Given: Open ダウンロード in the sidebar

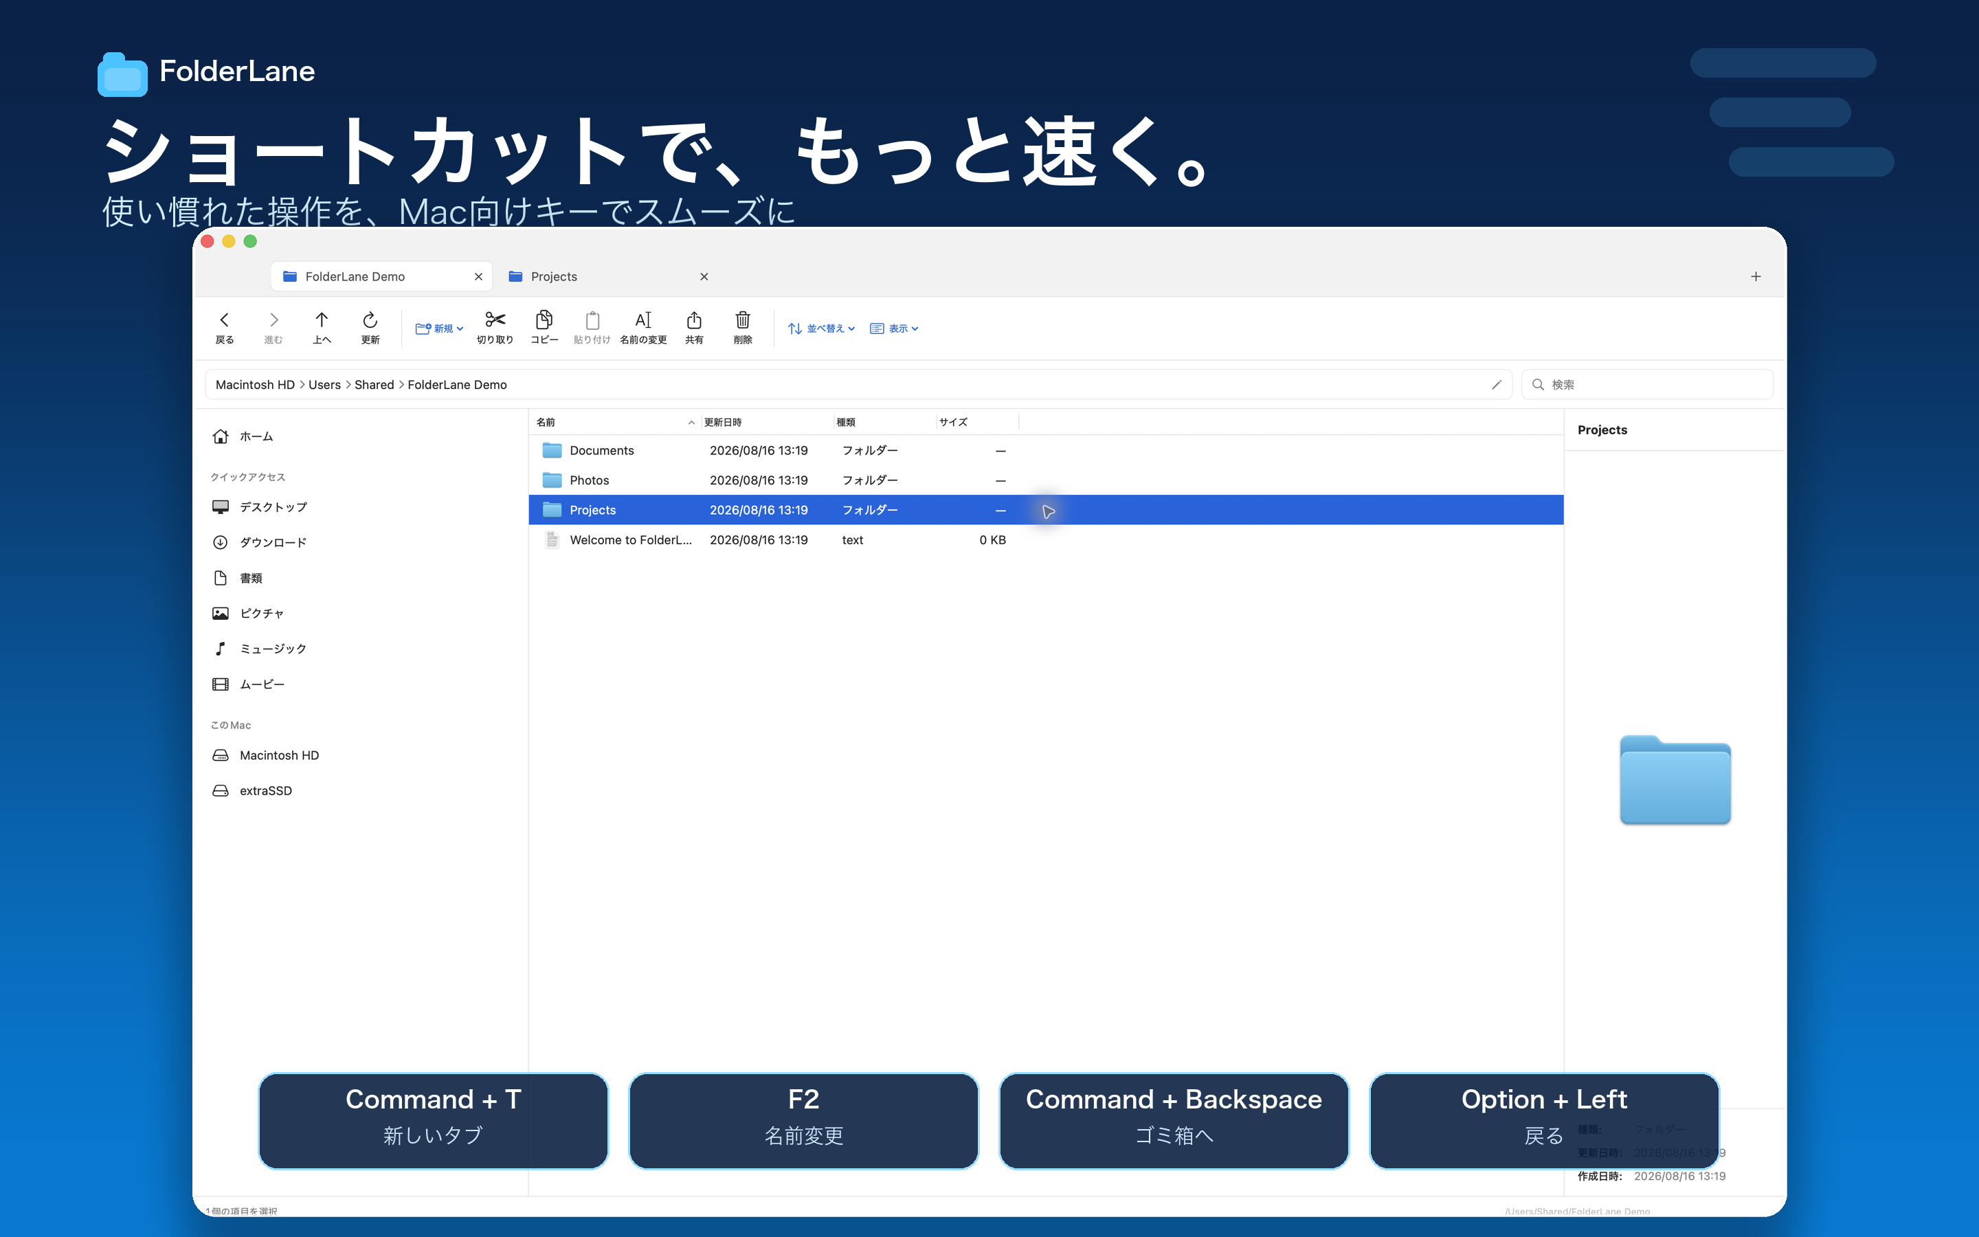Looking at the screenshot, I should click(260, 542).
